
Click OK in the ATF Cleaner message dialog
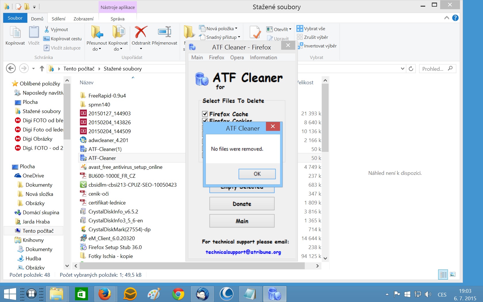pos(257,174)
